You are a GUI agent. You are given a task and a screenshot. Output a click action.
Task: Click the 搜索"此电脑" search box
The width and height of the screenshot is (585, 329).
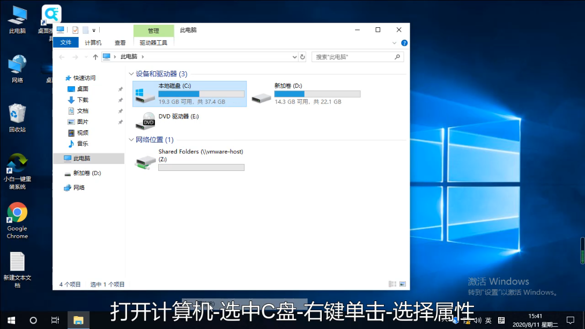(353, 57)
